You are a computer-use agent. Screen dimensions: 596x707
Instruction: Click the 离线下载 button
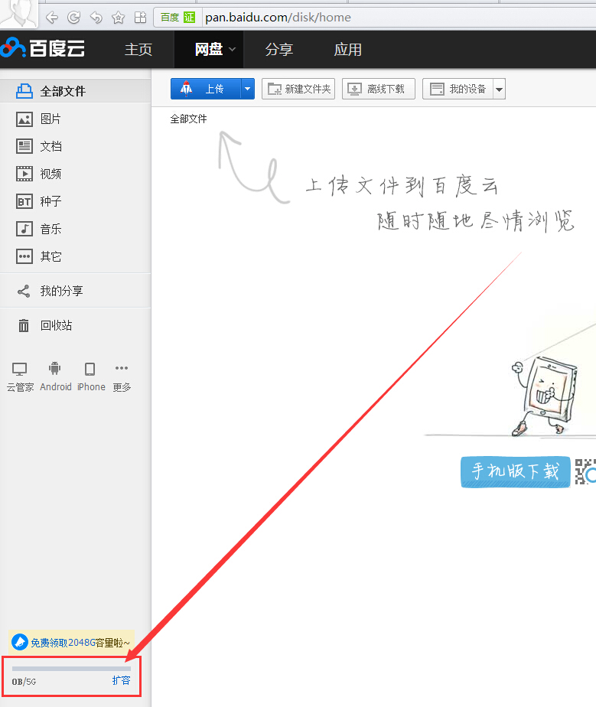379,89
